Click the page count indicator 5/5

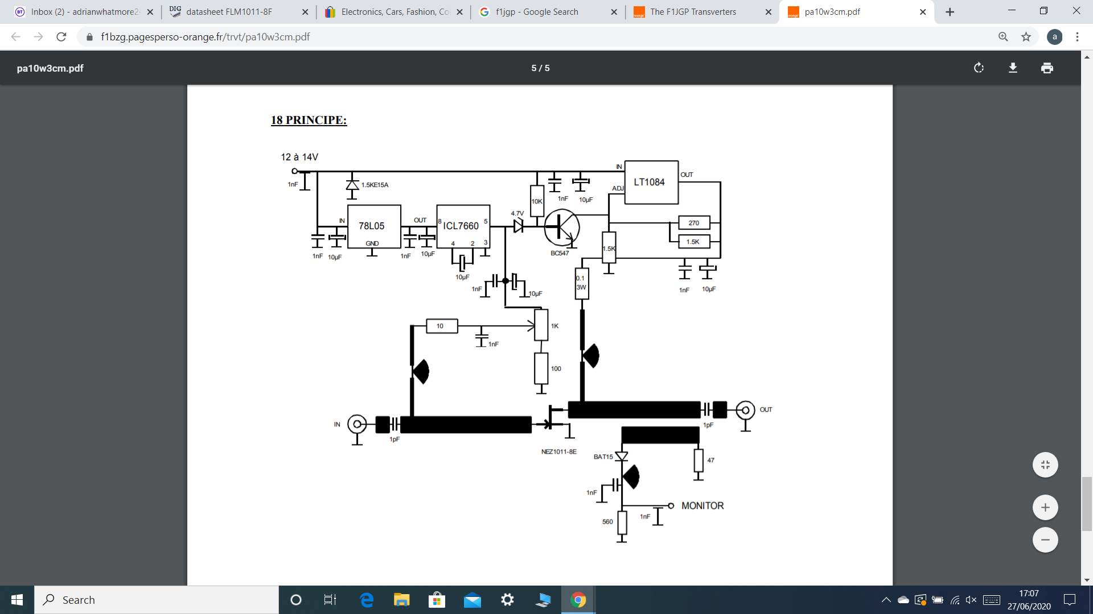[x=540, y=68]
